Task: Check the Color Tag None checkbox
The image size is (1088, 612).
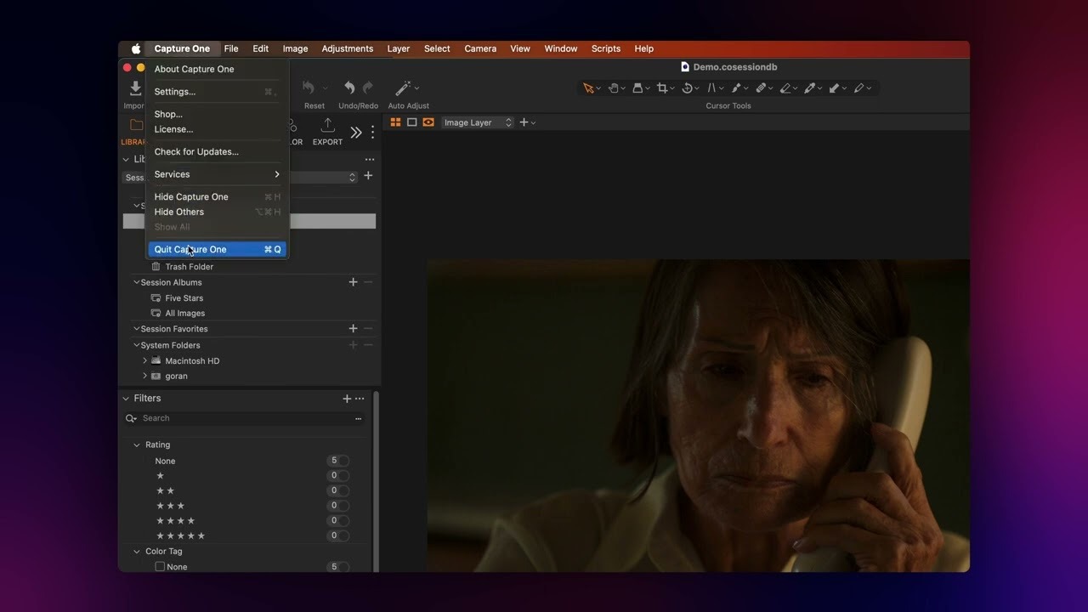Action: point(160,567)
